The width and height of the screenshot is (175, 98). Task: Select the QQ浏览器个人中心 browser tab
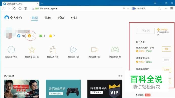click(21, 4)
